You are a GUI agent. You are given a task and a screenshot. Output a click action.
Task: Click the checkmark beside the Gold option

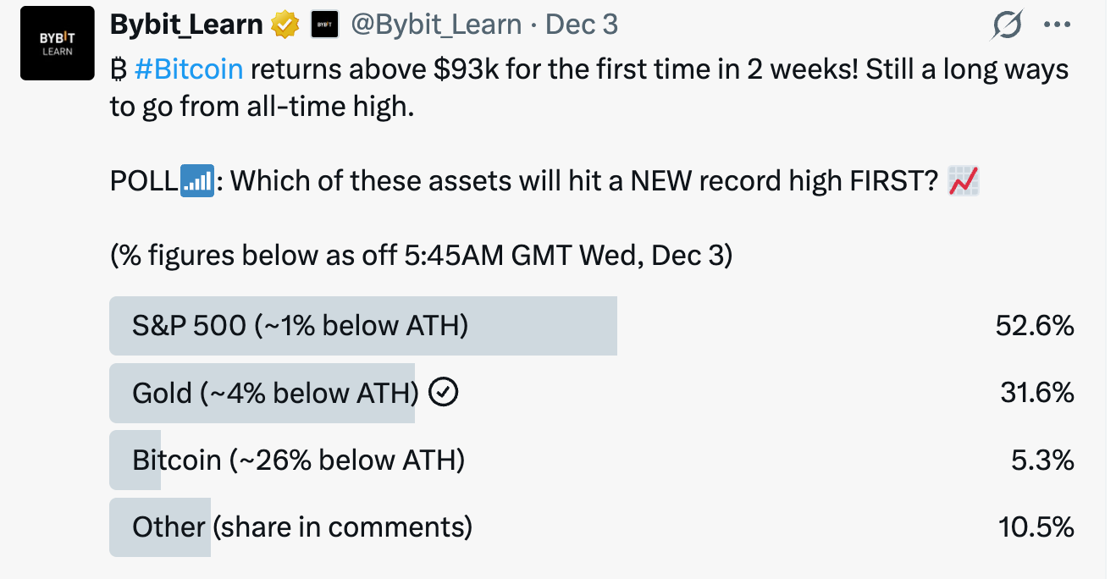(x=444, y=392)
